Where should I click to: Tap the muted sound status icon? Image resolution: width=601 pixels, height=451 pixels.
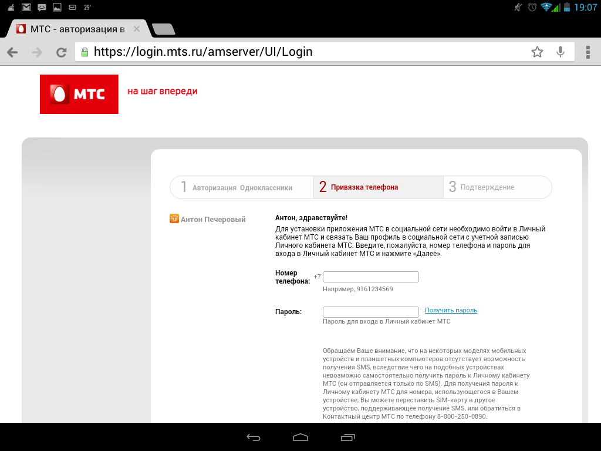pos(518,7)
